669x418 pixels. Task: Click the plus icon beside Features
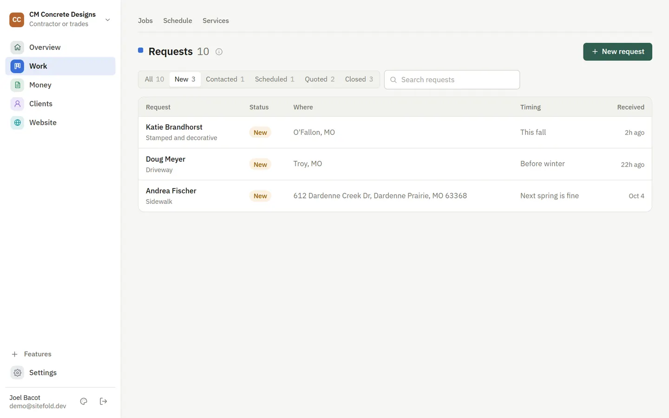[x=14, y=354]
